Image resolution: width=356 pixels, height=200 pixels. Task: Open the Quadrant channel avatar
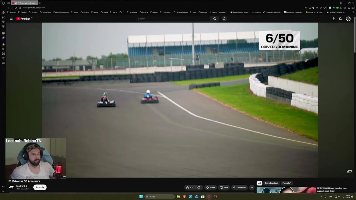(11, 187)
